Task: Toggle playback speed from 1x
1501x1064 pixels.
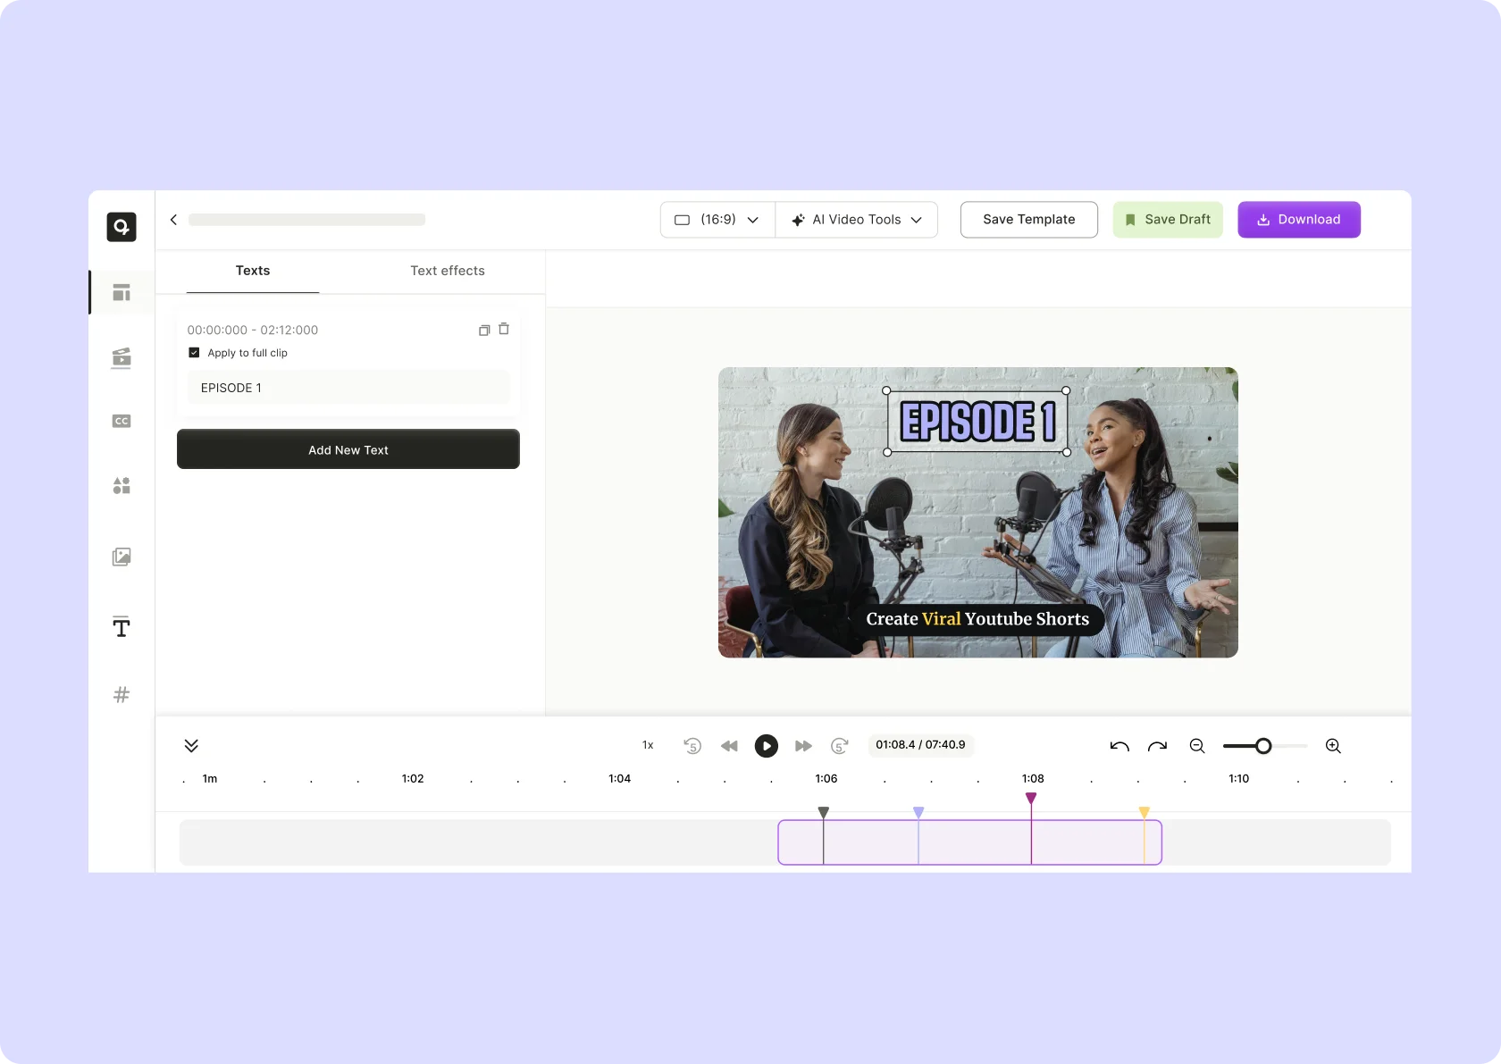Action: click(x=647, y=745)
